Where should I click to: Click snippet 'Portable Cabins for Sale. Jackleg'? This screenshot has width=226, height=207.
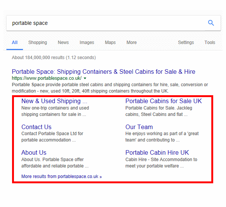click(x=159, y=111)
